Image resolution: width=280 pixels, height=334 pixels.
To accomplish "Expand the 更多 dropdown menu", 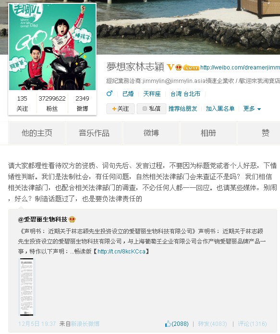I will (252, 109).
